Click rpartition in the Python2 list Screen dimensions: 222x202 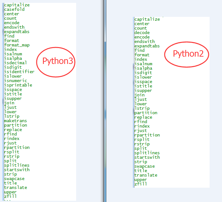(x=147, y=135)
